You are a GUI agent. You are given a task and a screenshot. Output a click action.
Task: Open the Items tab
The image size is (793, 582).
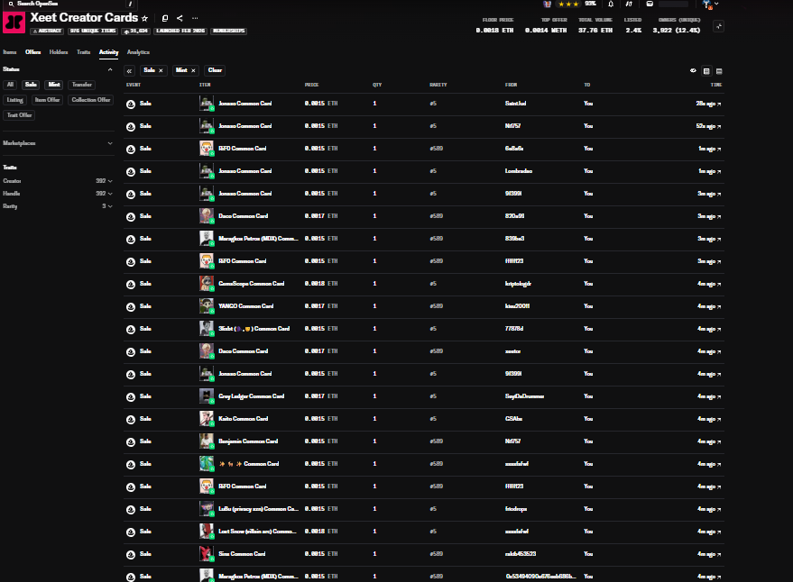click(x=10, y=52)
